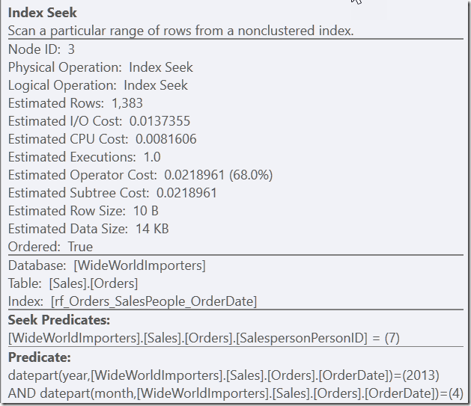Viewport: 471px width, 406px height.
Task: Click the Estimated Data Size 14 KB line
Action: 88,229
